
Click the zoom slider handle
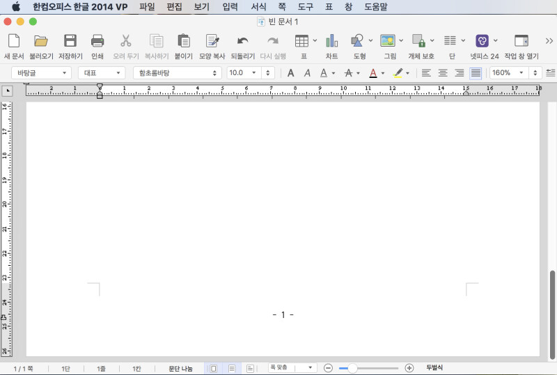(352, 368)
